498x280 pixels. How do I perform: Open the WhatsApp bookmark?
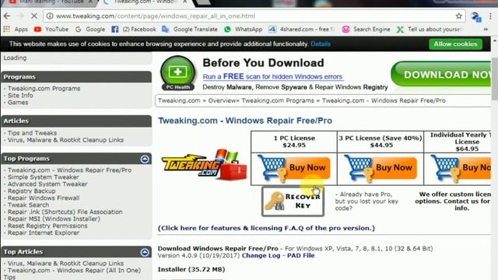[x=243, y=30]
